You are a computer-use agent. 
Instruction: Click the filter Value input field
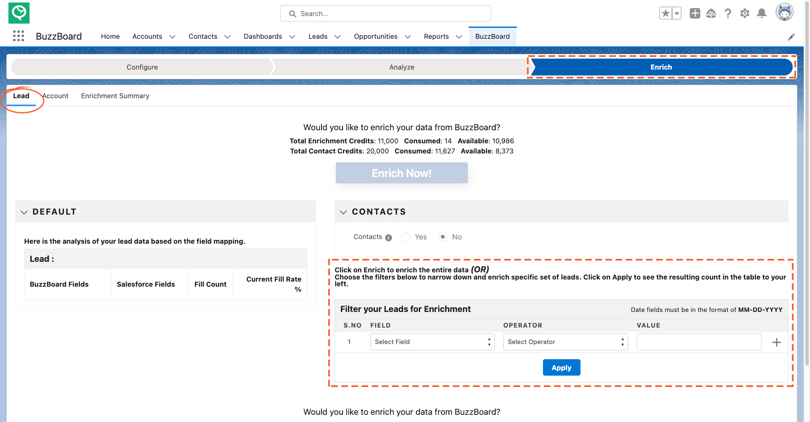click(699, 342)
